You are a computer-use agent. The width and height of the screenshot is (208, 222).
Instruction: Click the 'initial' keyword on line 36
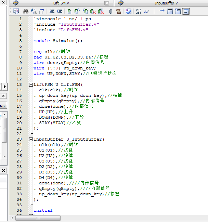pyautogui.click(x=43, y=210)
